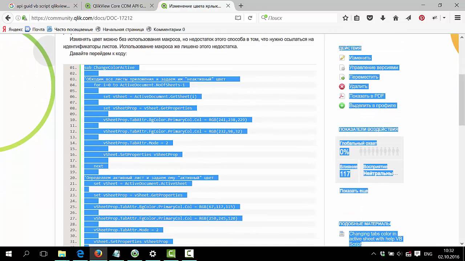Click the Влияние 117 value

coord(345,174)
